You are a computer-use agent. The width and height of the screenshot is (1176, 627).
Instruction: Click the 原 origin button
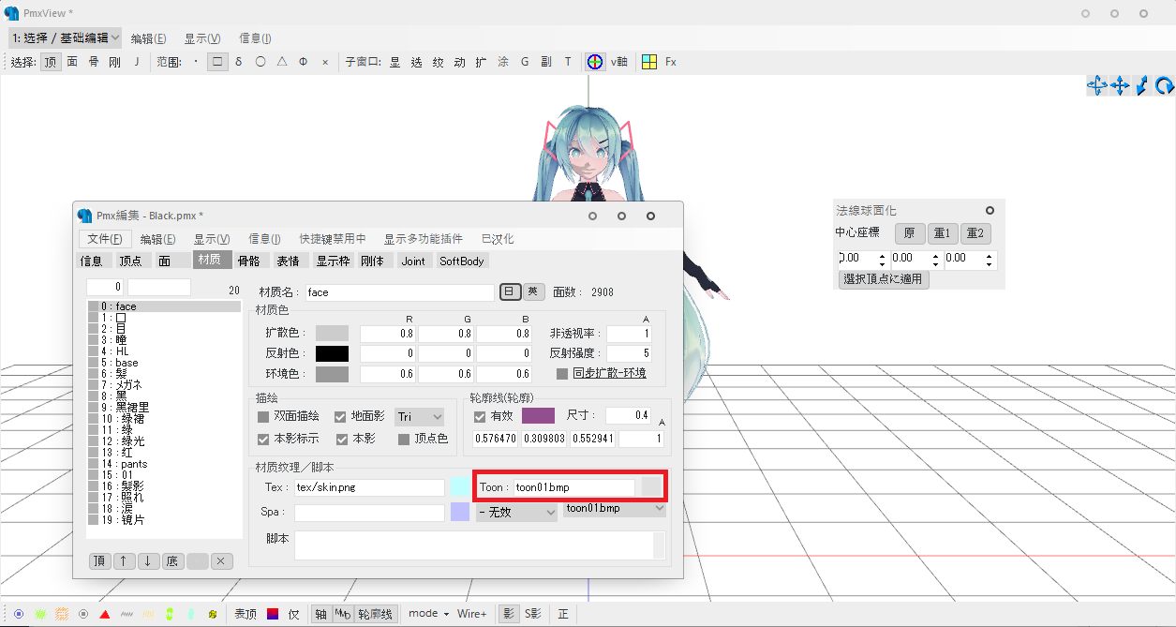pyautogui.click(x=909, y=233)
